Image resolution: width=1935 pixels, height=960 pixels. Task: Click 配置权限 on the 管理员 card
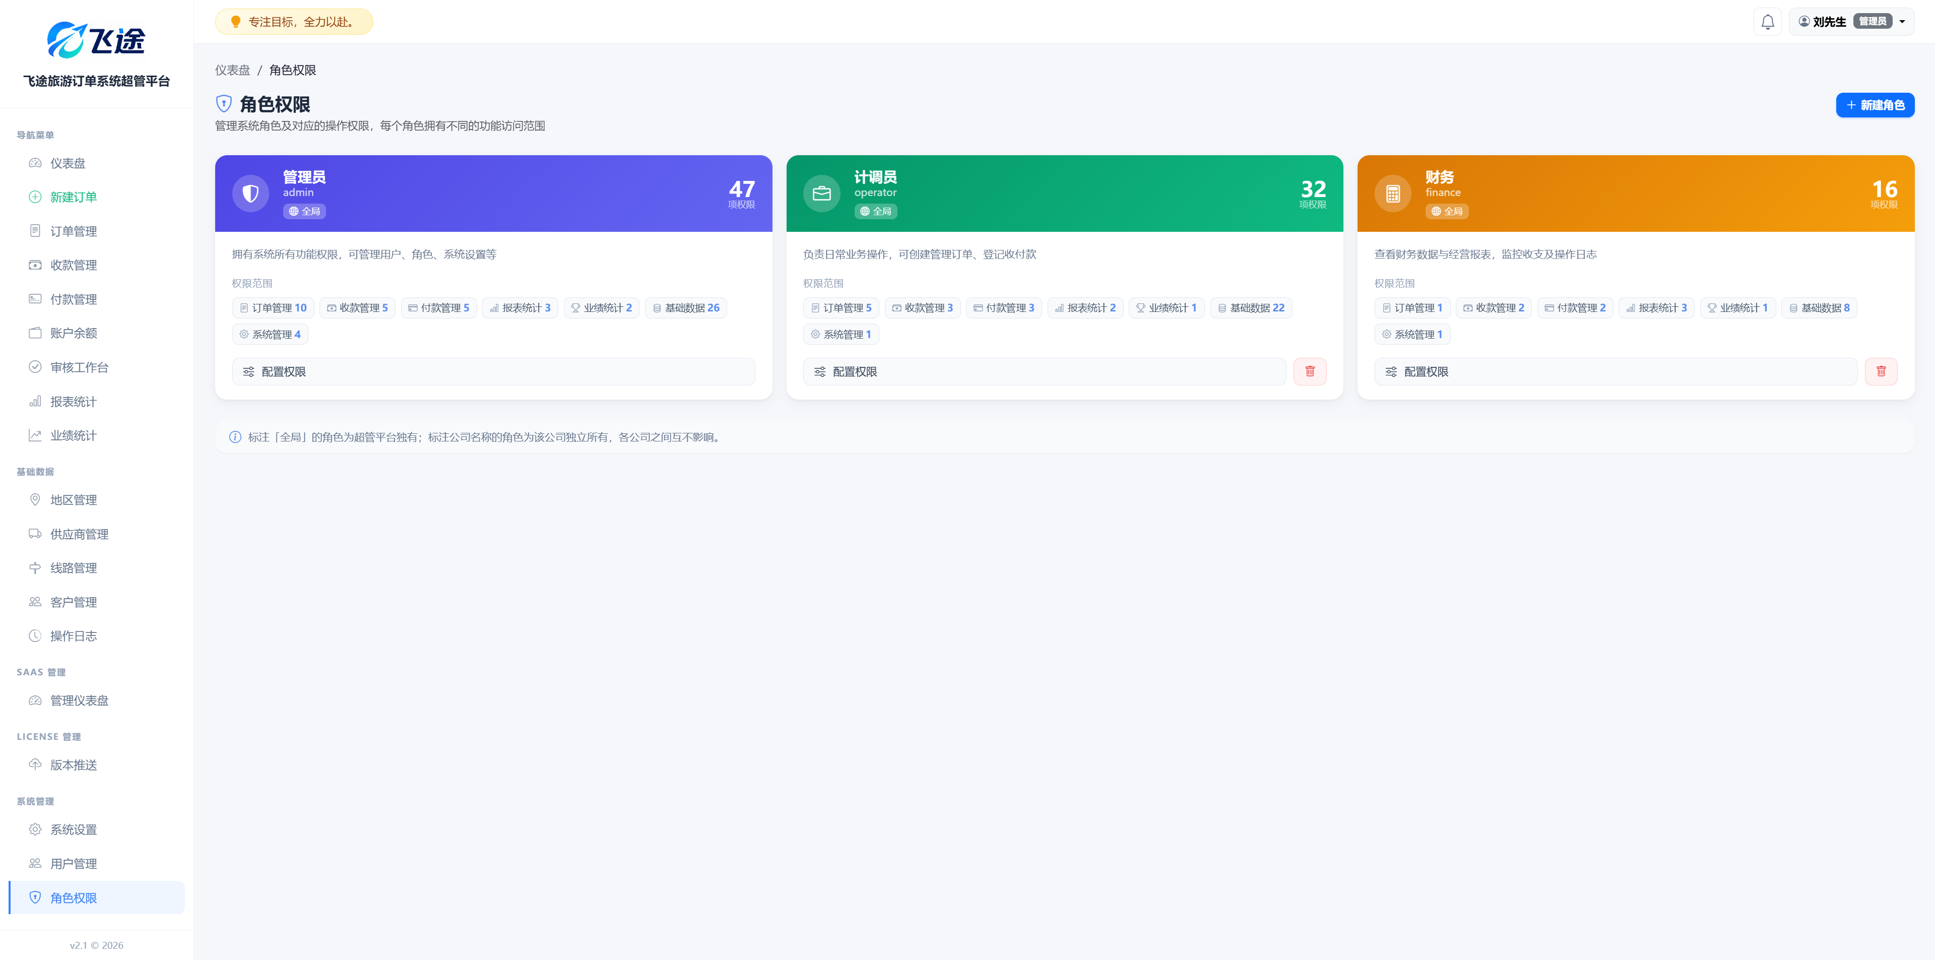493,372
